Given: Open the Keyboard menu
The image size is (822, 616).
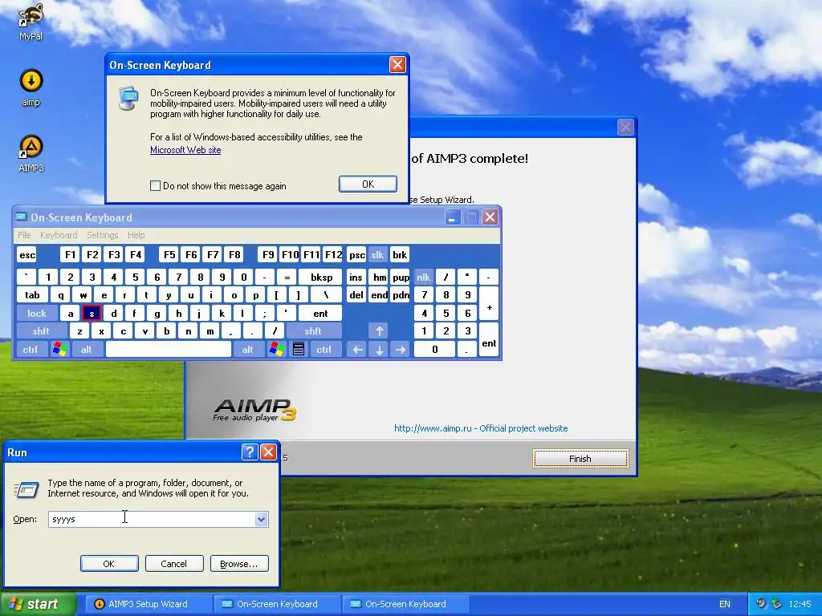Looking at the screenshot, I should (59, 235).
